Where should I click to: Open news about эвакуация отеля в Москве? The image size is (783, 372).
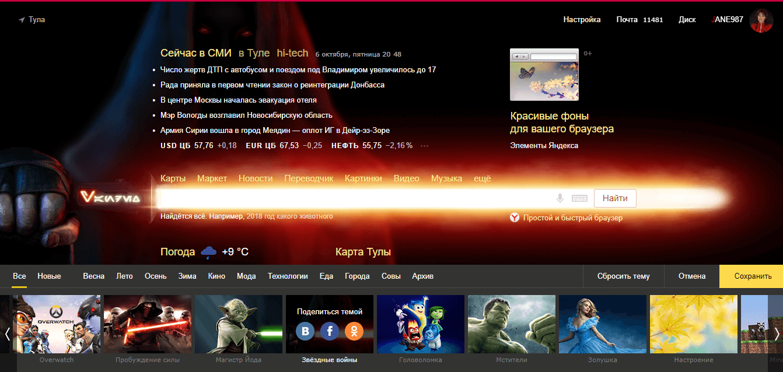[x=239, y=100]
